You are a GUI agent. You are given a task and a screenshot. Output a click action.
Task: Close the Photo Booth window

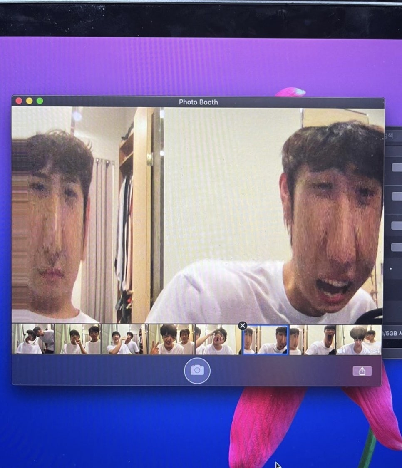(x=19, y=101)
